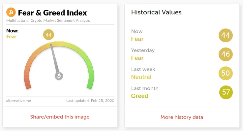The width and height of the screenshot is (243, 131).
Task: Click the alternative.me source text
Action: coord(18,101)
